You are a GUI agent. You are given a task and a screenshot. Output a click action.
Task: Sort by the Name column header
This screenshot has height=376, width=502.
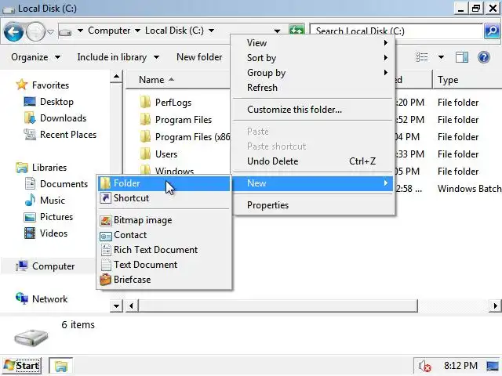178,80
